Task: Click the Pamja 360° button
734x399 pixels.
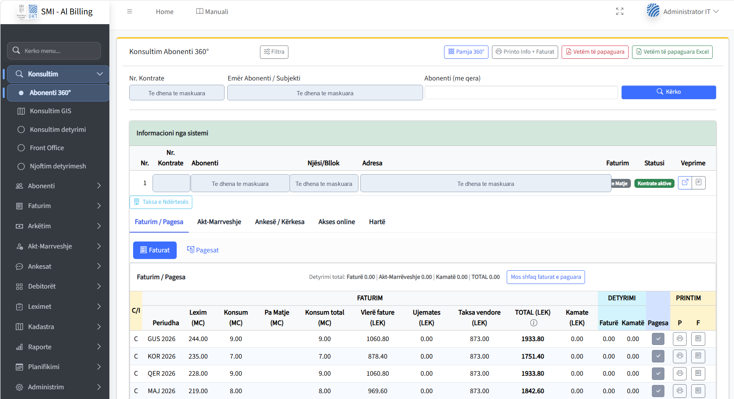Action: (x=466, y=52)
